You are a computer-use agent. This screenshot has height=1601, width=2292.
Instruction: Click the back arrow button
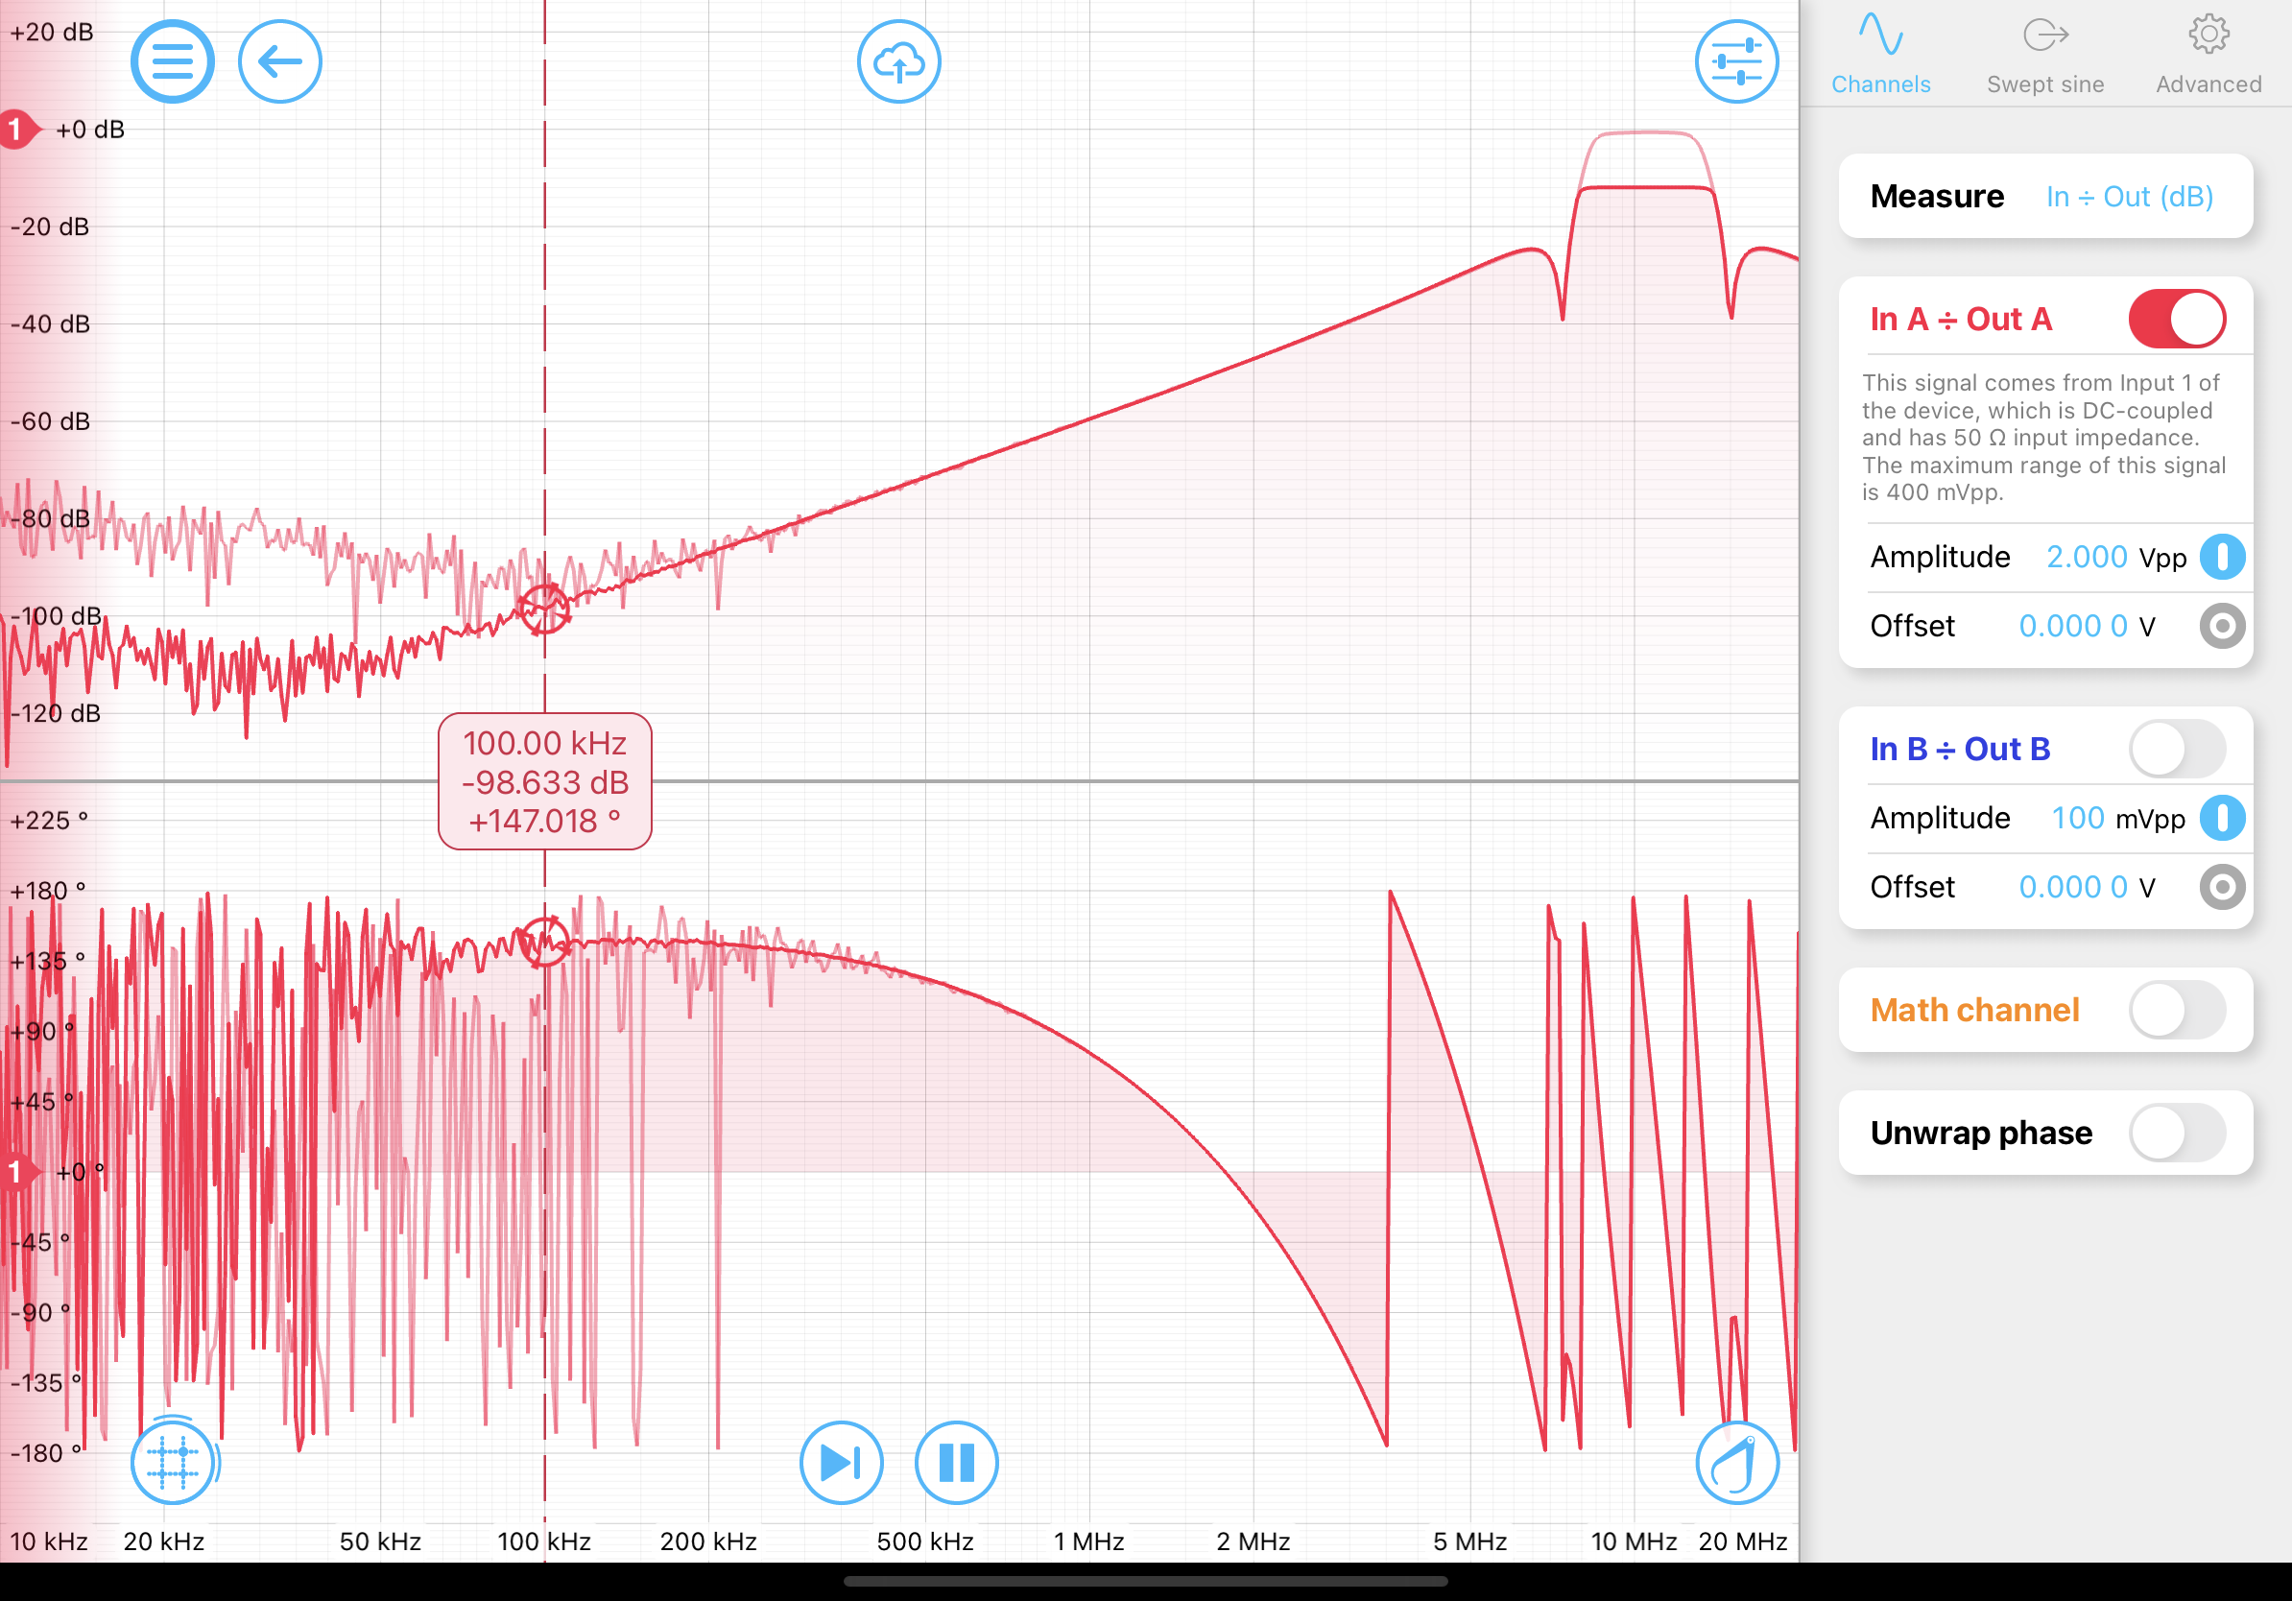[279, 61]
